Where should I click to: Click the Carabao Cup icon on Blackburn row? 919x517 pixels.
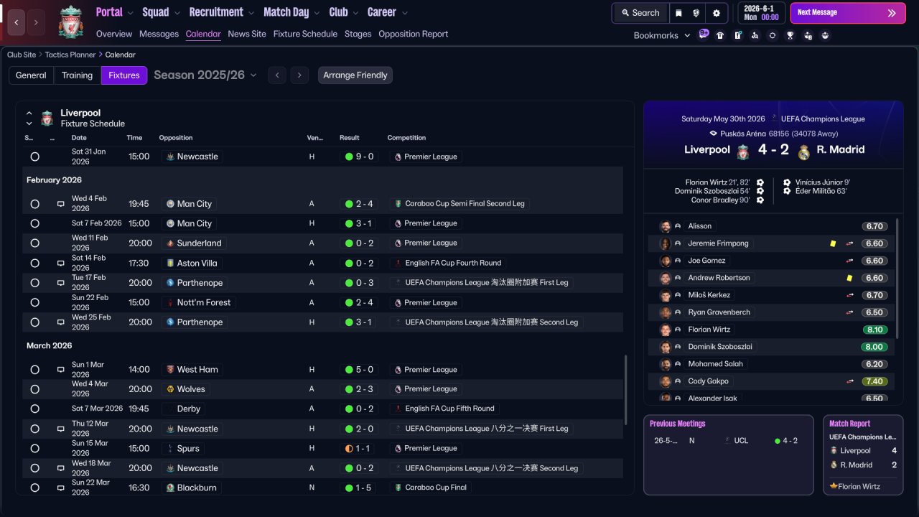point(398,488)
